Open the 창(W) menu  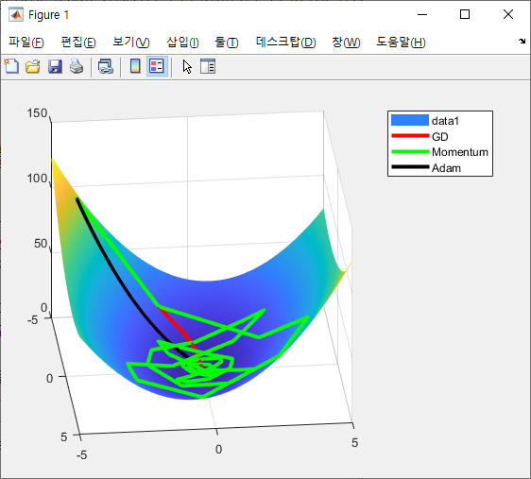coord(346,42)
